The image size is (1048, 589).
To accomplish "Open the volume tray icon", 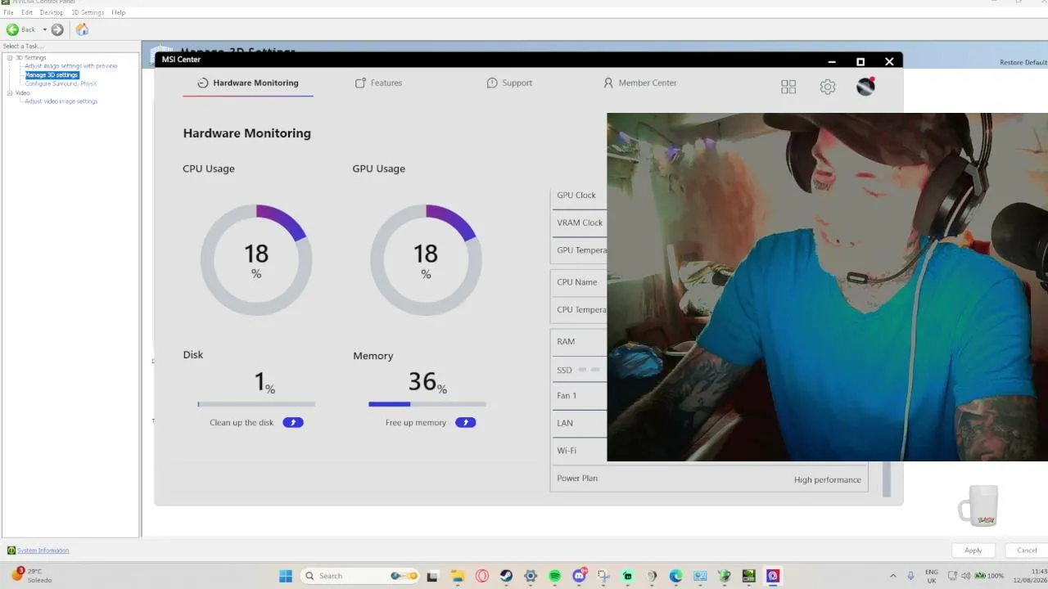I will click(x=966, y=576).
